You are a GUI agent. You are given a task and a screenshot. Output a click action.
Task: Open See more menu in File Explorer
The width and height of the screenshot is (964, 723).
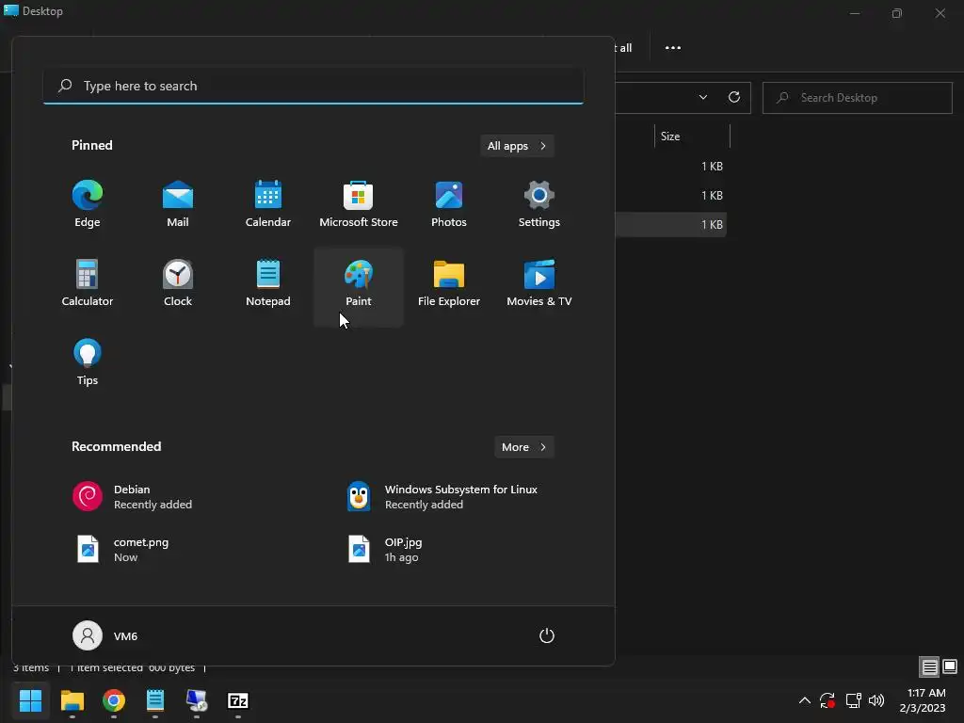672,47
